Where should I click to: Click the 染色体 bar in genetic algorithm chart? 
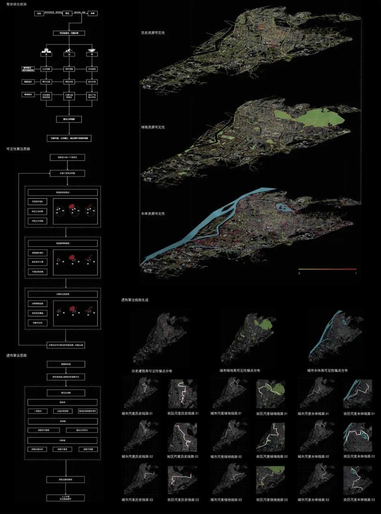pos(62,402)
